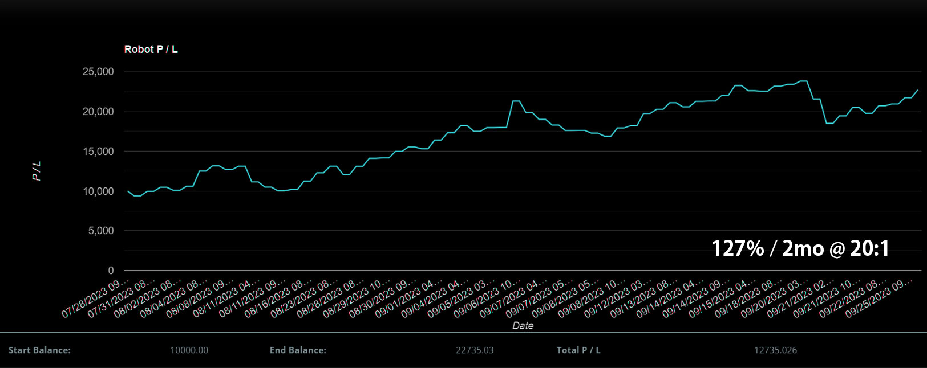Select the 08/16/2023 x-axis date label
Image resolution: width=927 pixels, height=368 pixels.
point(278,298)
